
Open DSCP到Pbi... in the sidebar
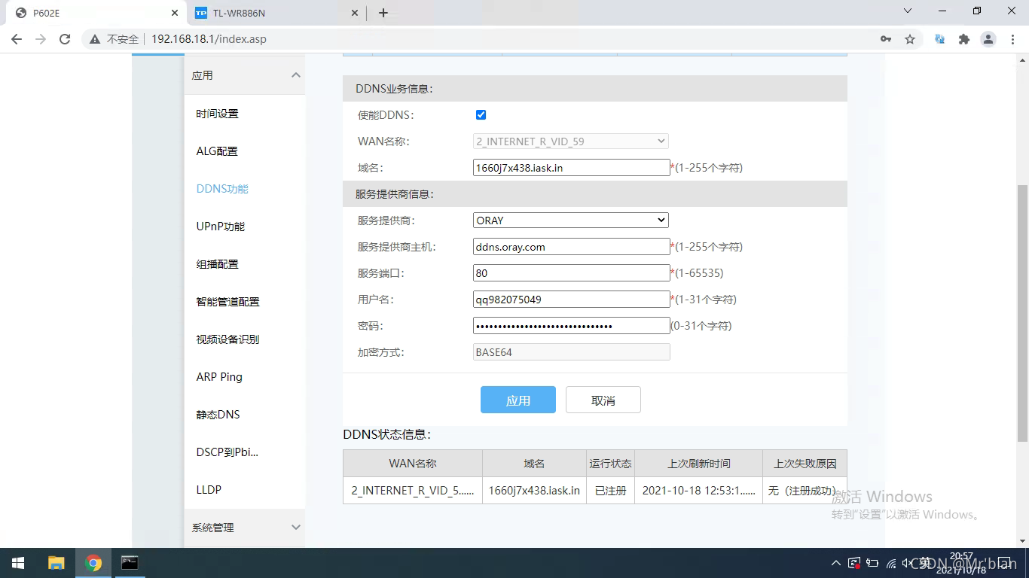pyautogui.click(x=227, y=452)
